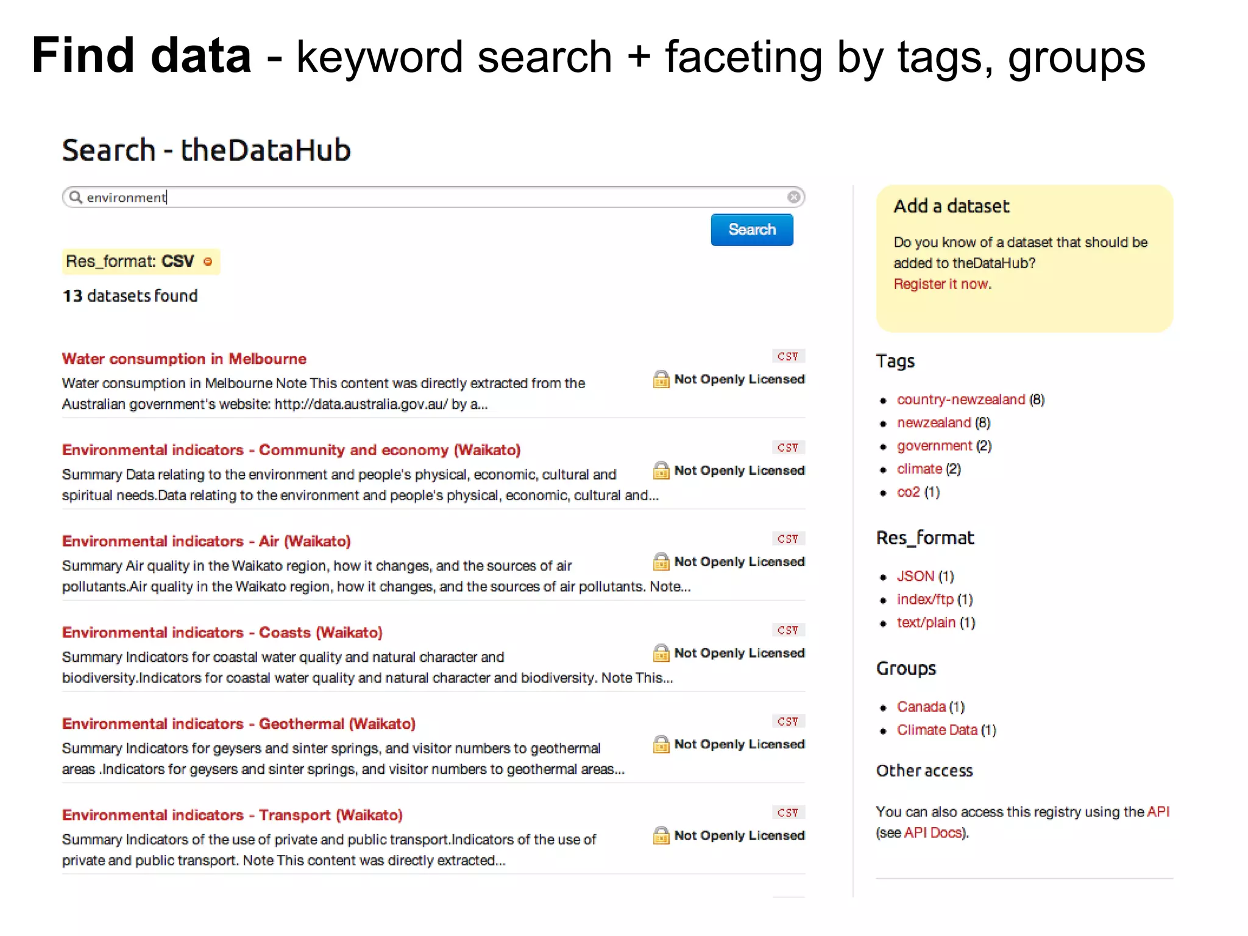1248x936 pixels.
Task: Filter by climate tag
Action: coord(919,469)
